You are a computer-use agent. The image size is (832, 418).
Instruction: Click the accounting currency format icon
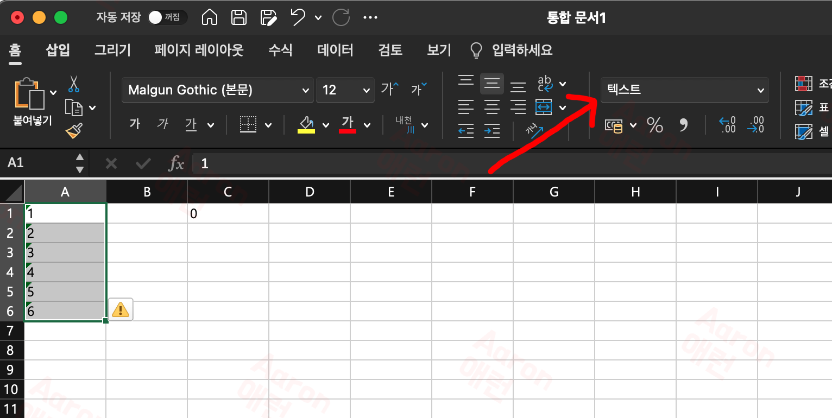[x=614, y=126]
